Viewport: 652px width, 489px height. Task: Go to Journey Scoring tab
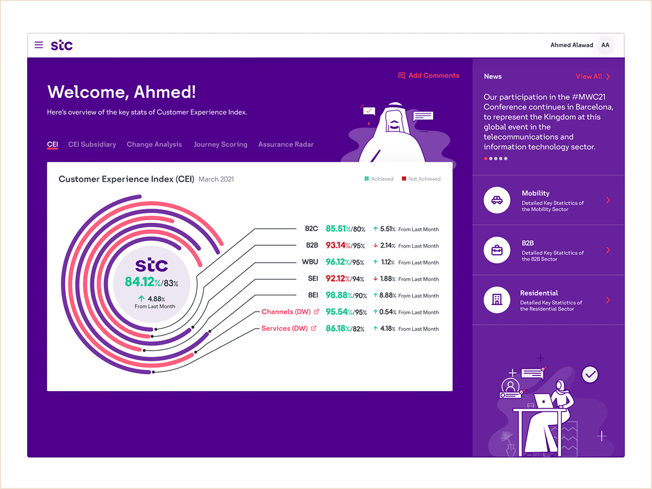point(220,145)
